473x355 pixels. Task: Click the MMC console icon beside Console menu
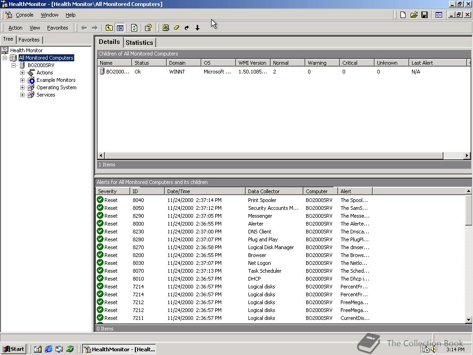(x=8, y=15)
